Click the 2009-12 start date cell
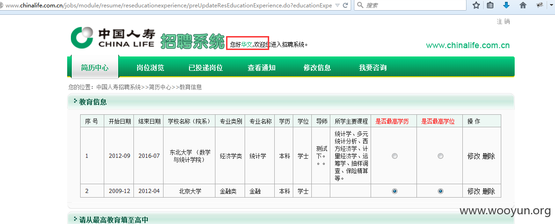The width and height of the screenshot is (555, 224). pos(119,191)
